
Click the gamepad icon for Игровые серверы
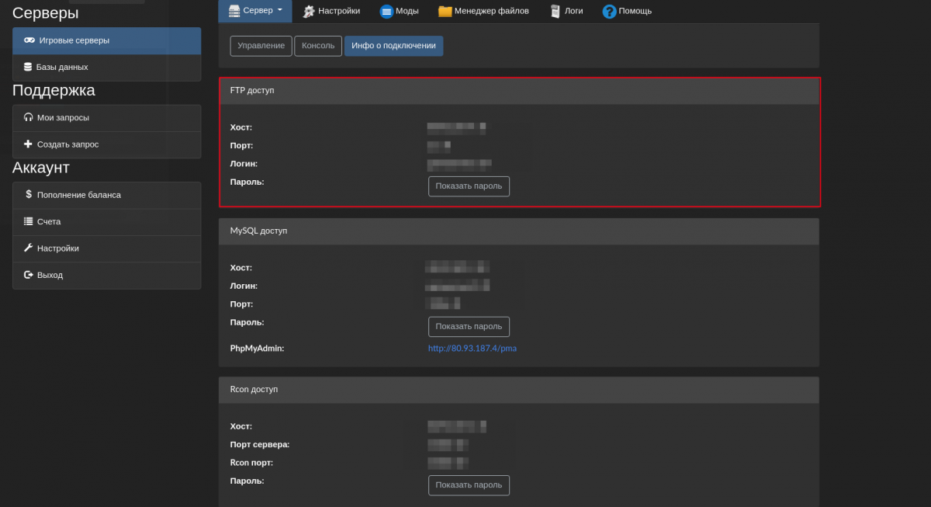[x=29, y=40]
